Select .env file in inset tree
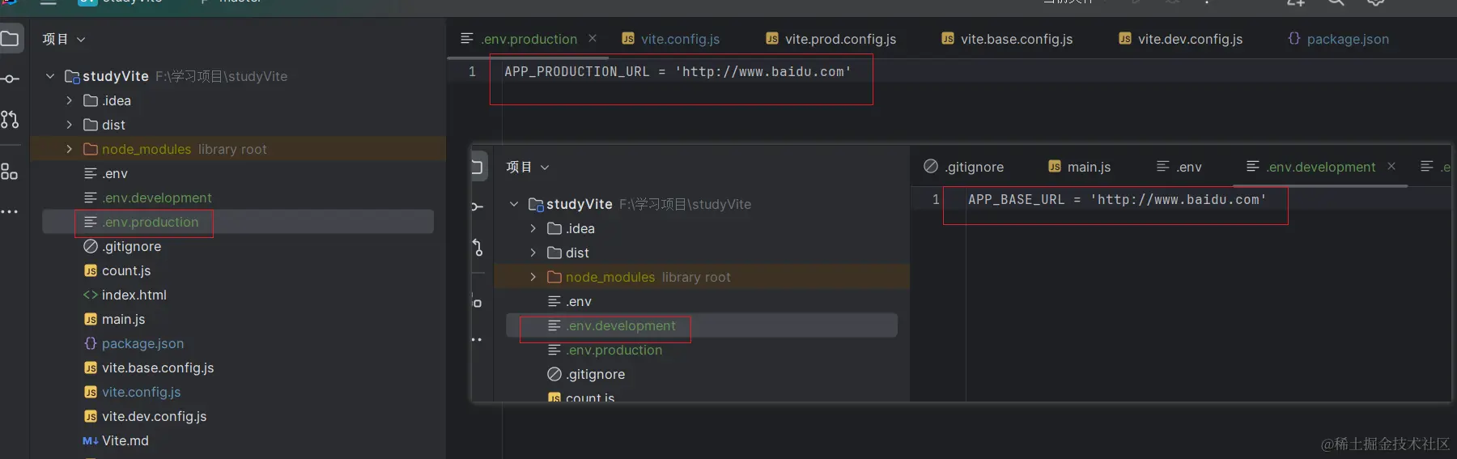The height and width of the screenshot is (459, 1457). point(570,301)
